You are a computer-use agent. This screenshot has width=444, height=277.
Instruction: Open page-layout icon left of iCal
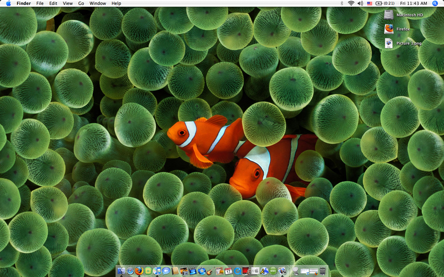[x=219, y=271]
